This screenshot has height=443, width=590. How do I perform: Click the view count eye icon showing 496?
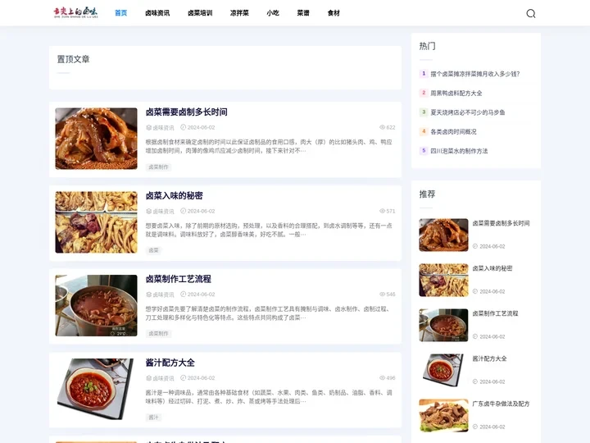383,378
